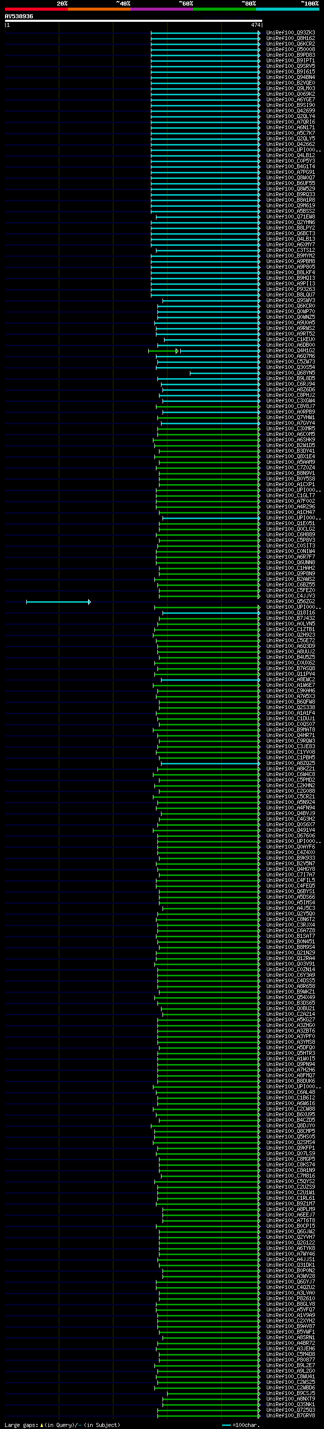Click the orange ~40% identity legend segment
Viewport: 324px width, 1429px height.
(x=99, y=9)
